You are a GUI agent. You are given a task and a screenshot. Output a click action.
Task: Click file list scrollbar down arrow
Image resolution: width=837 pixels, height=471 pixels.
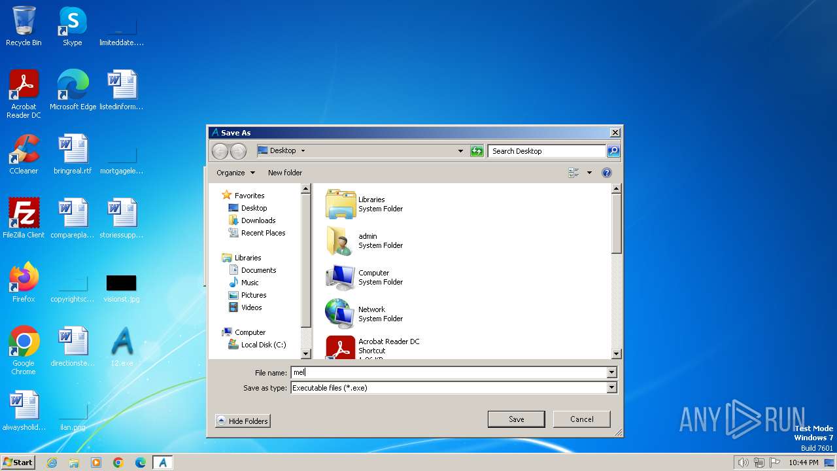pyautogui.click(x=616, y=354)
